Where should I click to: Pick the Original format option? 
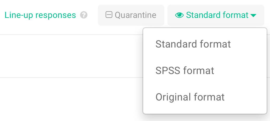(190, 97)
